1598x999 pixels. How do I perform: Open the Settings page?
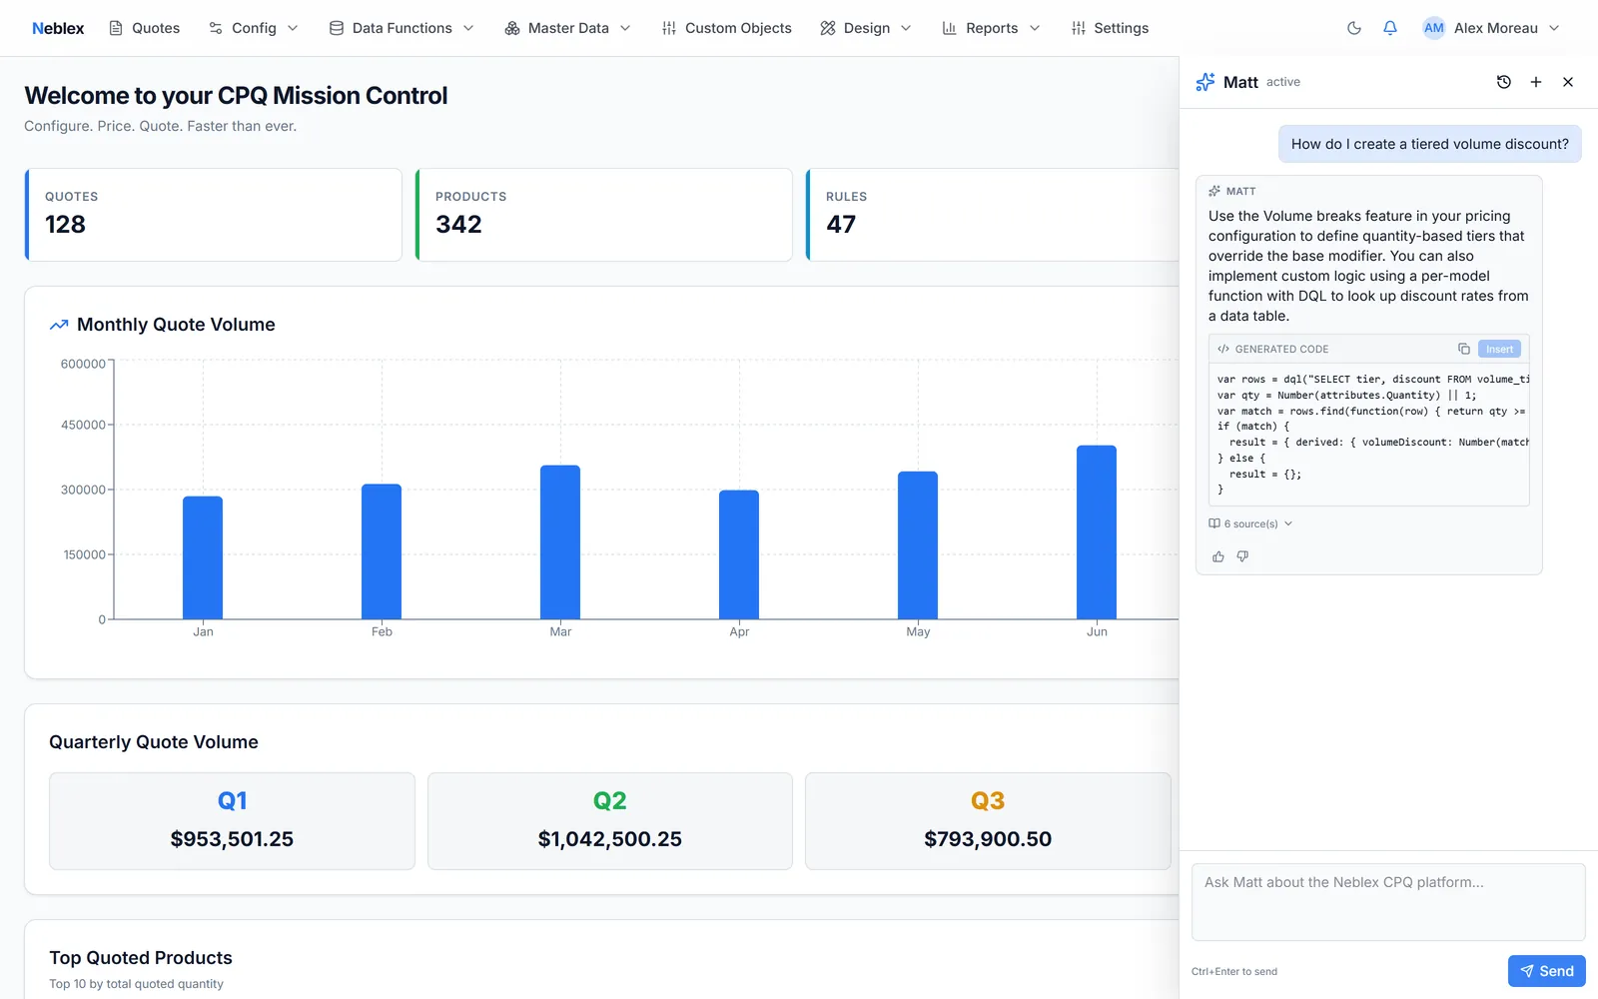[1110, 28]
